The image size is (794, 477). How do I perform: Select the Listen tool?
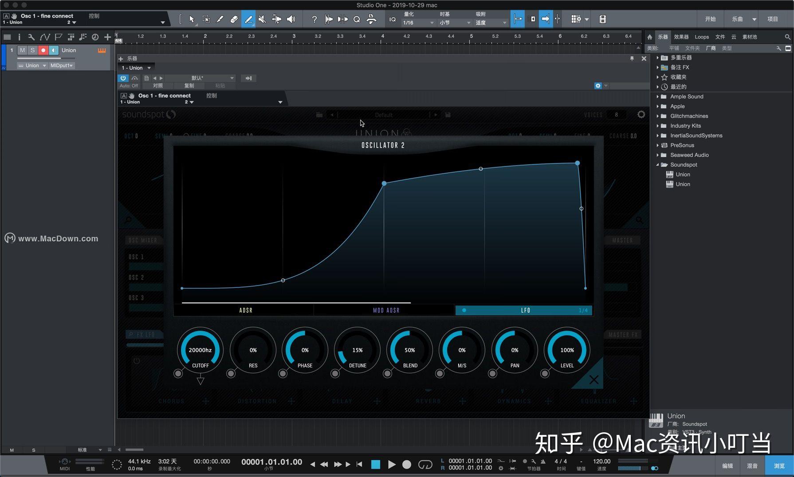pyautogui.click(x=291, y=19)
